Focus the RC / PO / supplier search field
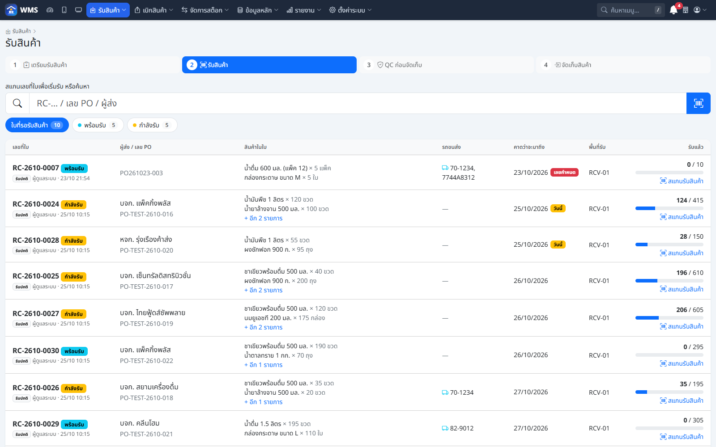716x447 pixels. [x=358, y=103]
